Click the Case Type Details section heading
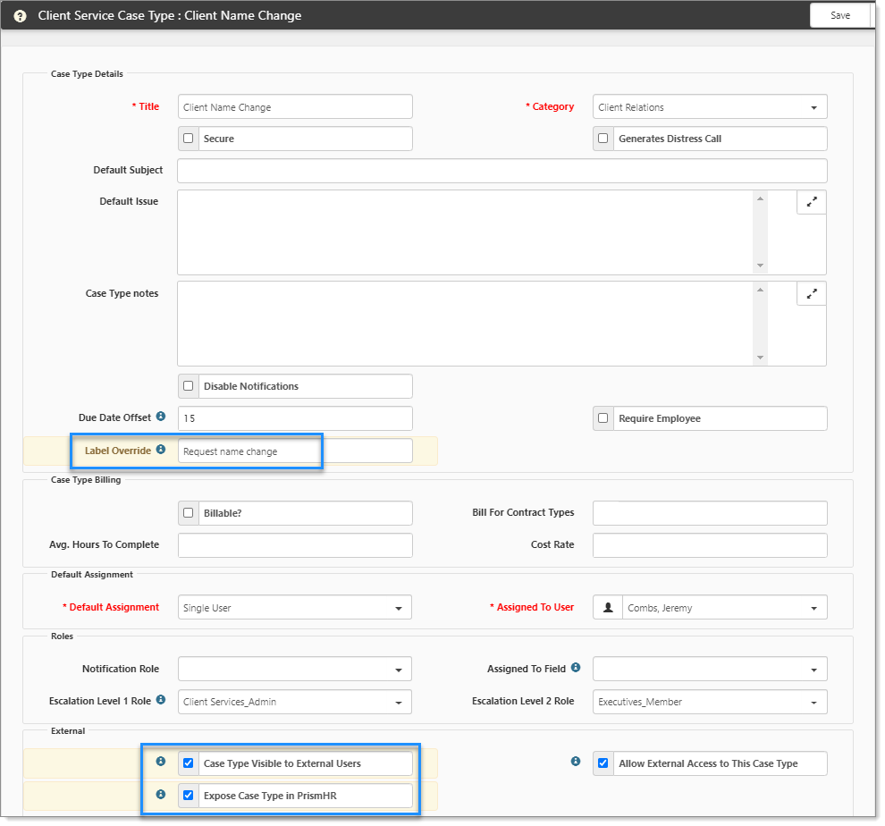The width and height of the screenshot is (885, 826). (87, 74)
